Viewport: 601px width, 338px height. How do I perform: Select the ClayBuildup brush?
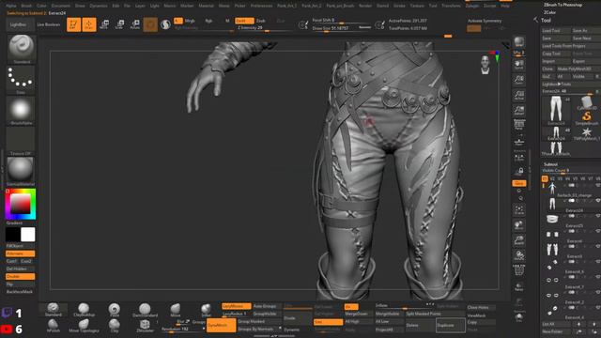pos(84,310)
